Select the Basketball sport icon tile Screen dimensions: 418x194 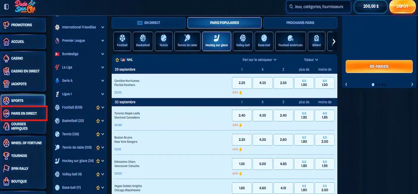143,41
